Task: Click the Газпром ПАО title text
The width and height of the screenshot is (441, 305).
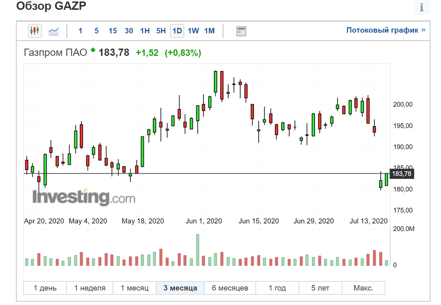Action: coord(55,53)
